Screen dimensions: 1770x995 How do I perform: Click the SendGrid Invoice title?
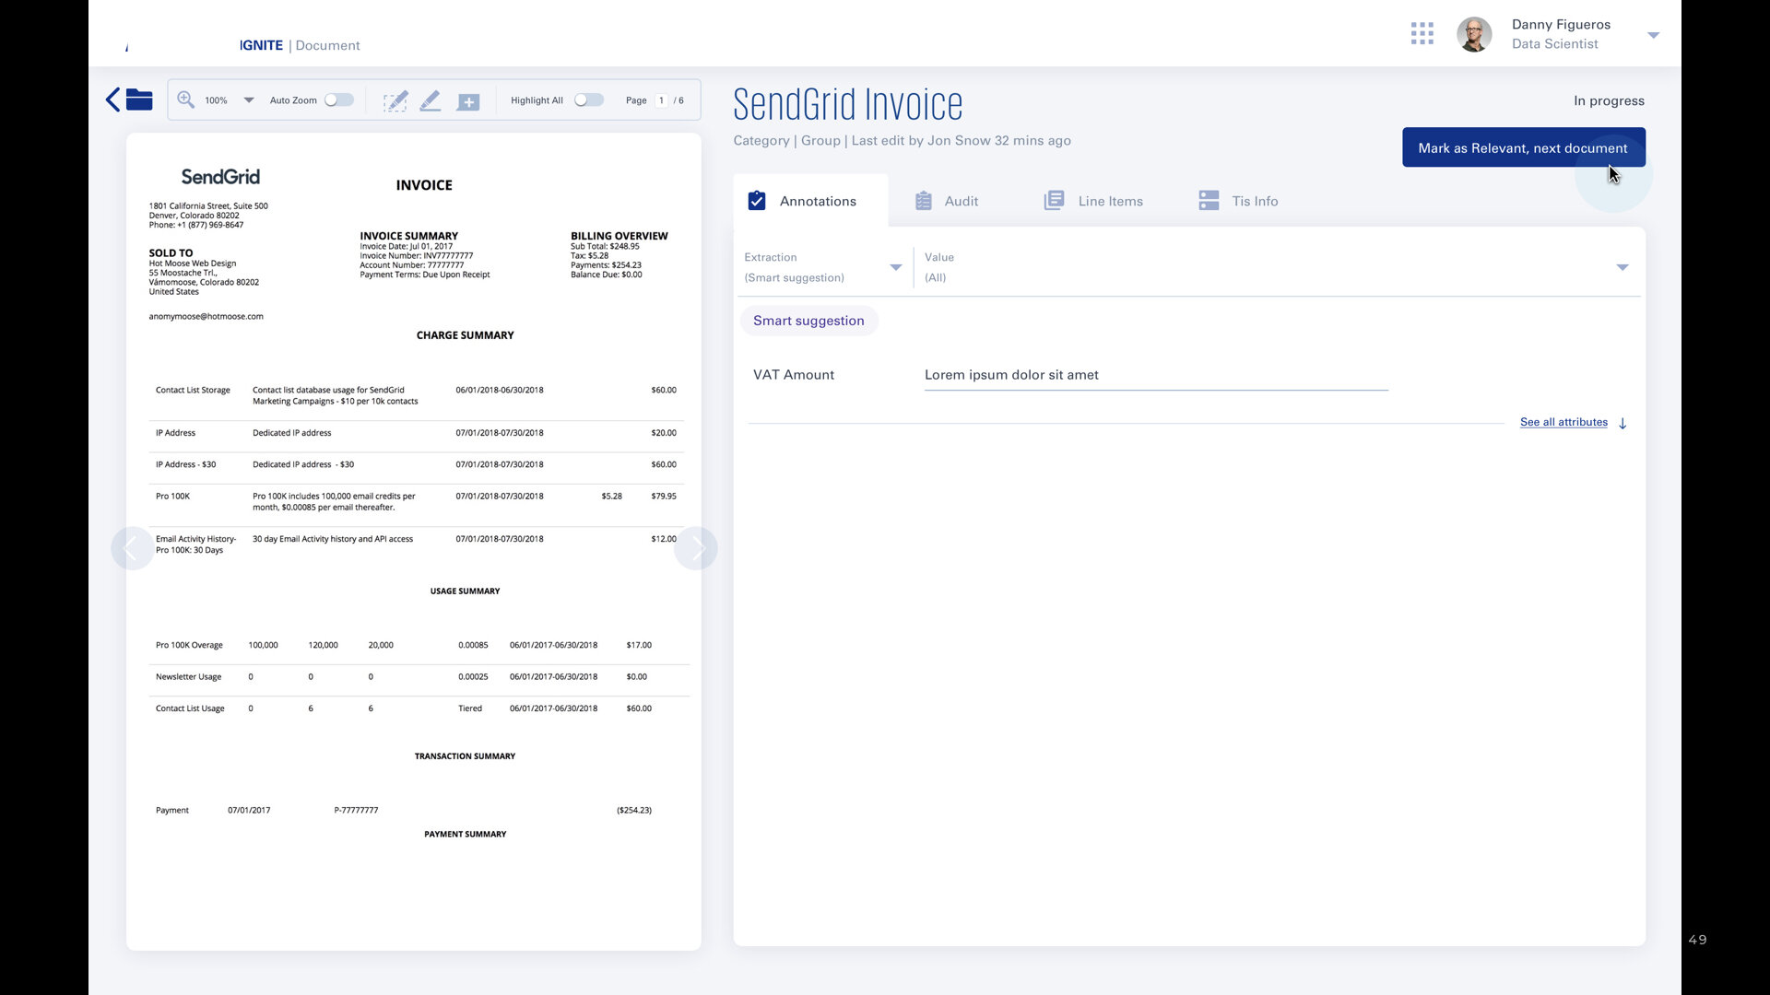coord(848,104)
